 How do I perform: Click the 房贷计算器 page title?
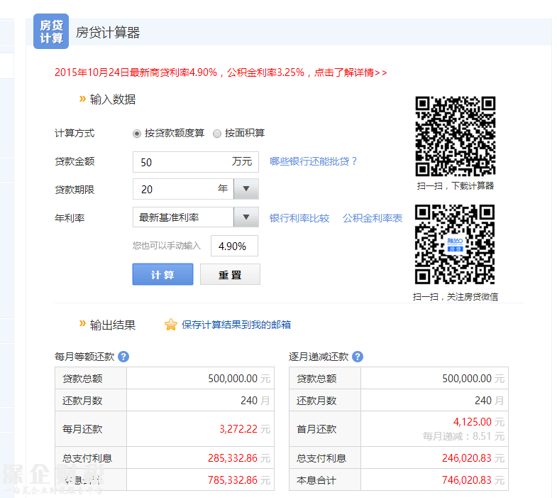pyautogui.click(x=108, y=33)
